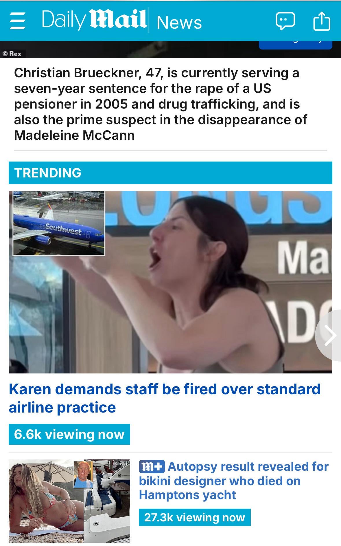Open the bikini designer beach photo
The width and height of the screenshot is (341, 546).
[x=46, y=501]
